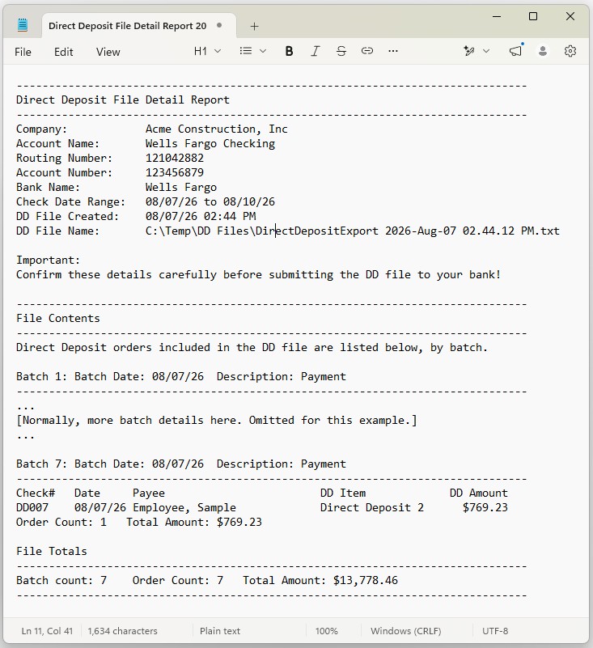Click the 'Batch 1: Batch Date' line
This screenshot has height=648, width=593.
pos(181,376)
